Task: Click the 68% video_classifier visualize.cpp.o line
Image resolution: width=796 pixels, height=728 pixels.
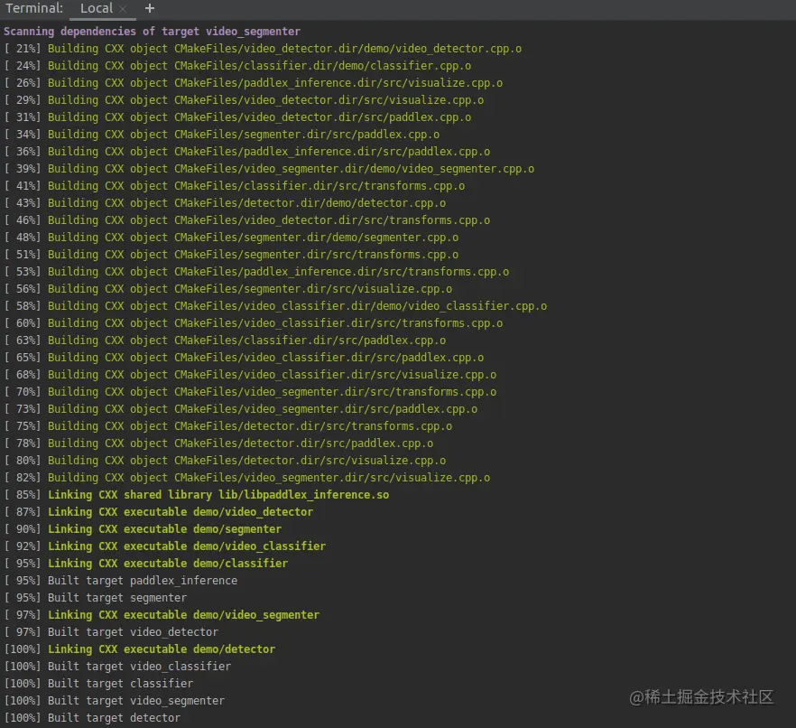Action: coord(250,375)
